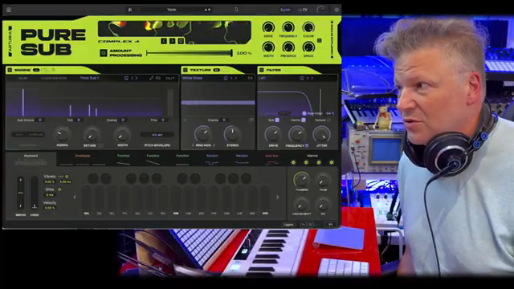The height and width of the screenshot is (289, 514).
Task: Adjust the Engine Detune knob
Action: pyautogui.click(x=92, y=134)
